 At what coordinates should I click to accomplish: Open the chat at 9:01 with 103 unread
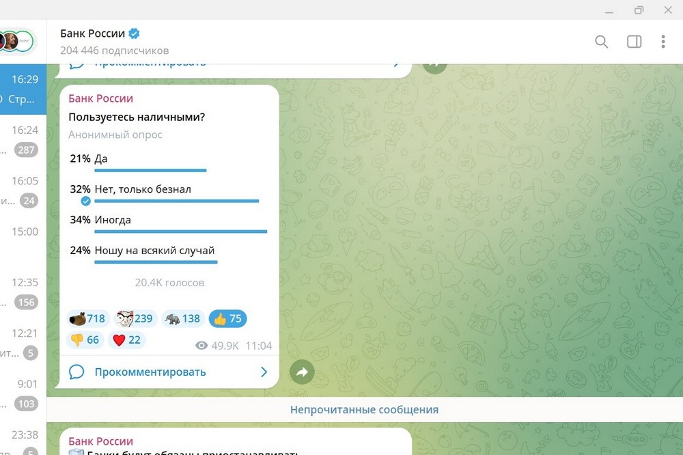23,394
